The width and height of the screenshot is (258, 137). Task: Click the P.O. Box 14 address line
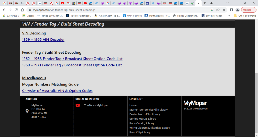[x=38, y=109]
